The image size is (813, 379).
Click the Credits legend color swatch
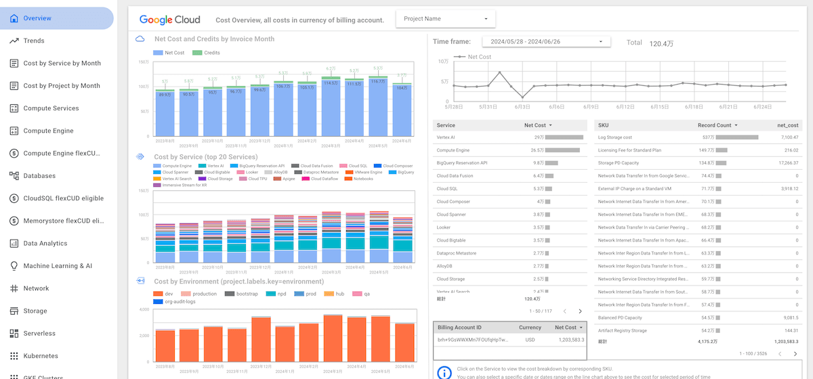pyautogui.click(x=197, y=53)
